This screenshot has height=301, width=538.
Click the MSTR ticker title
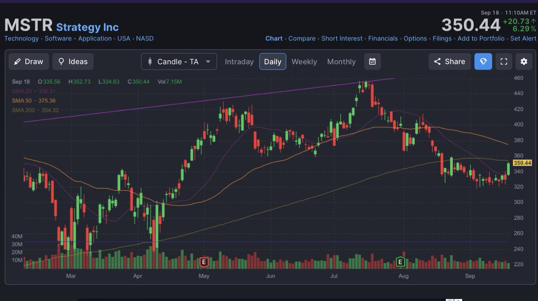tap(29, 25)
